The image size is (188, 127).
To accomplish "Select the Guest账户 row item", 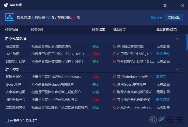I will [13, 84].
